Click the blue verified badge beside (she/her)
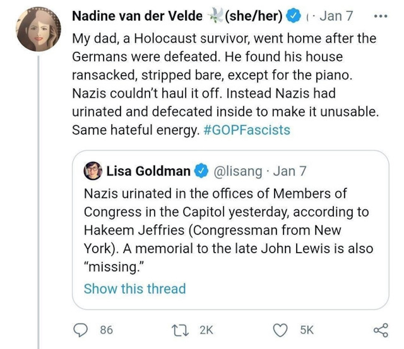 coord(294,16)
